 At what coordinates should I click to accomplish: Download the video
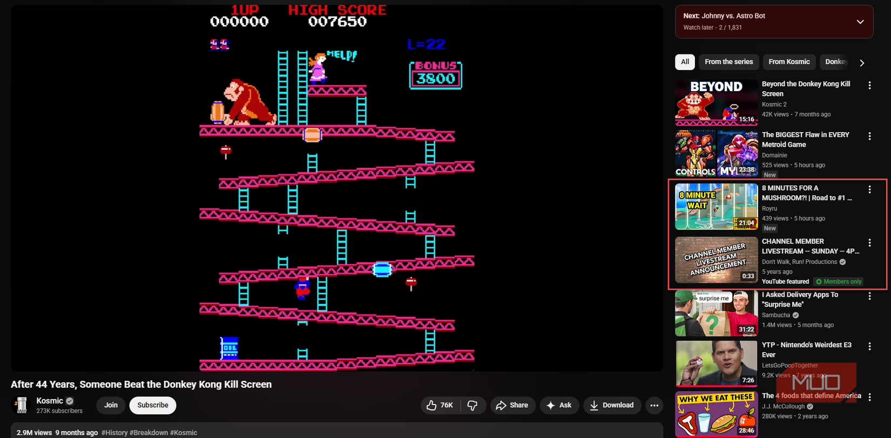pyautogui.click(x=612, y=405)
